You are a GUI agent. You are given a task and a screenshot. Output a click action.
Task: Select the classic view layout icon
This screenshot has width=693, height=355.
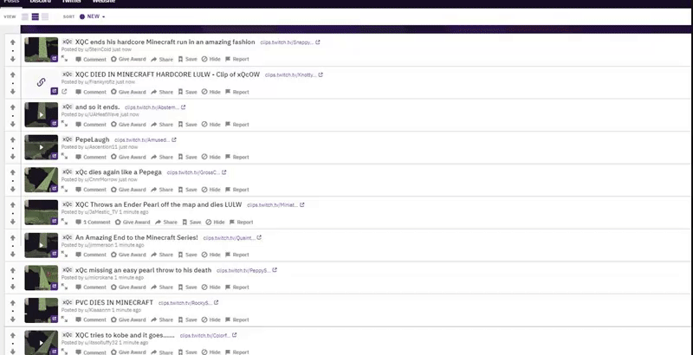35,16
